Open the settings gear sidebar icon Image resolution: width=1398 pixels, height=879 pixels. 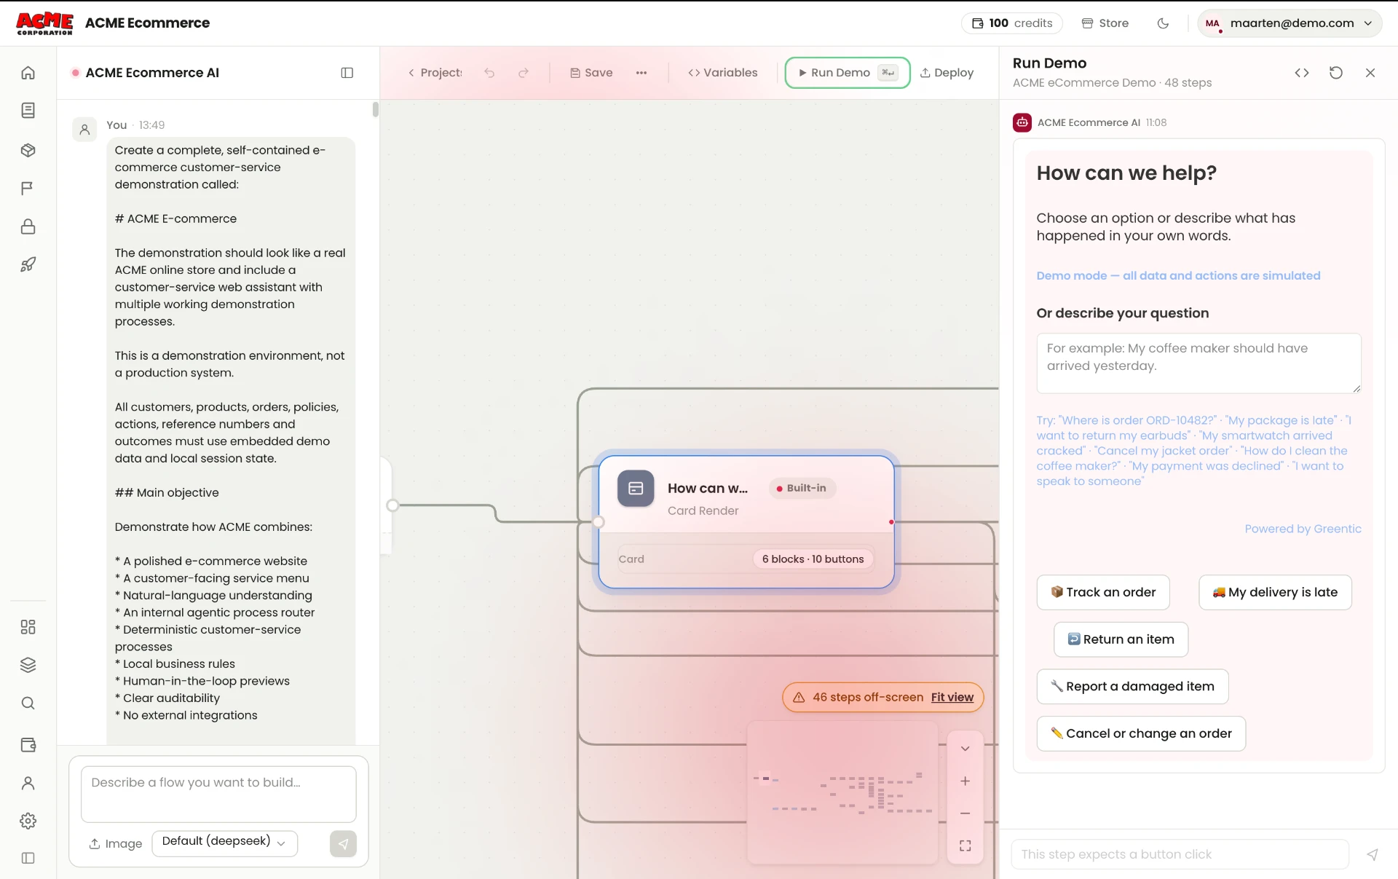[x=28, y=821]
